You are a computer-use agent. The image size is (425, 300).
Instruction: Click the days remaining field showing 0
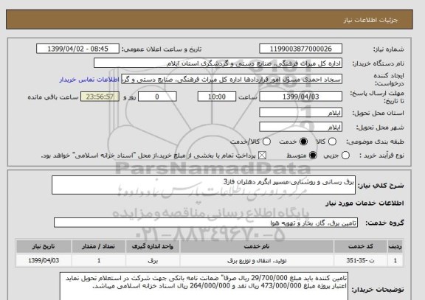pos(157,97)
